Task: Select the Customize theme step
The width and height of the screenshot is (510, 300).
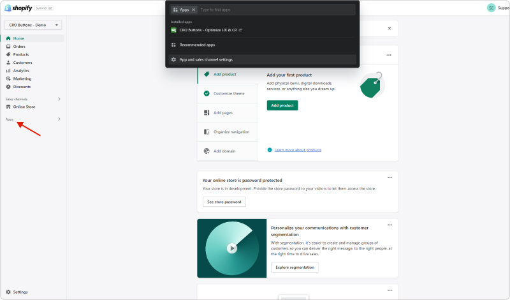Action: [x=228, y=93]
